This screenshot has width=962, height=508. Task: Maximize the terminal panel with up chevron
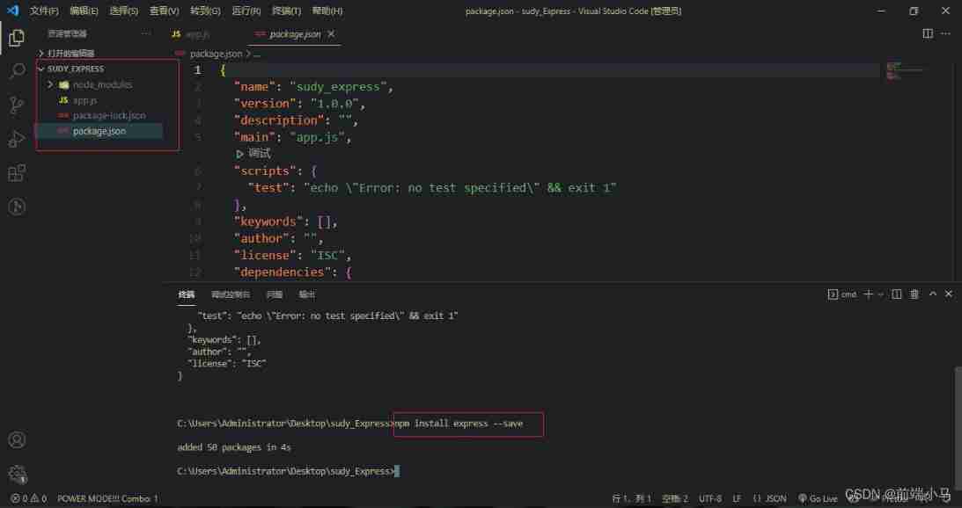(933, 294)
